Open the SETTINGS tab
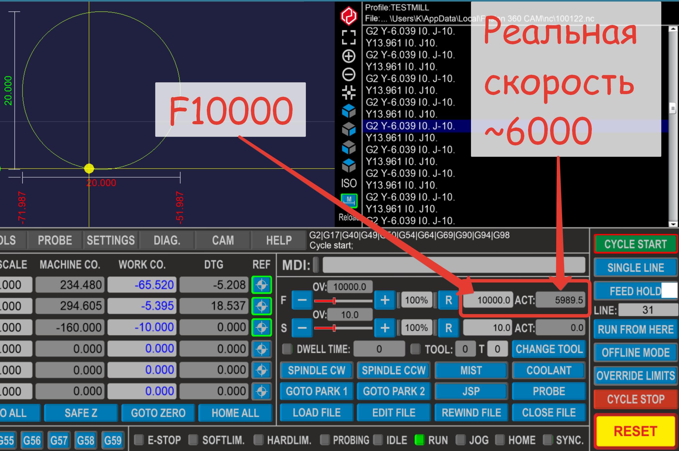This screenshot has width=679, height=451. point(111,240)
